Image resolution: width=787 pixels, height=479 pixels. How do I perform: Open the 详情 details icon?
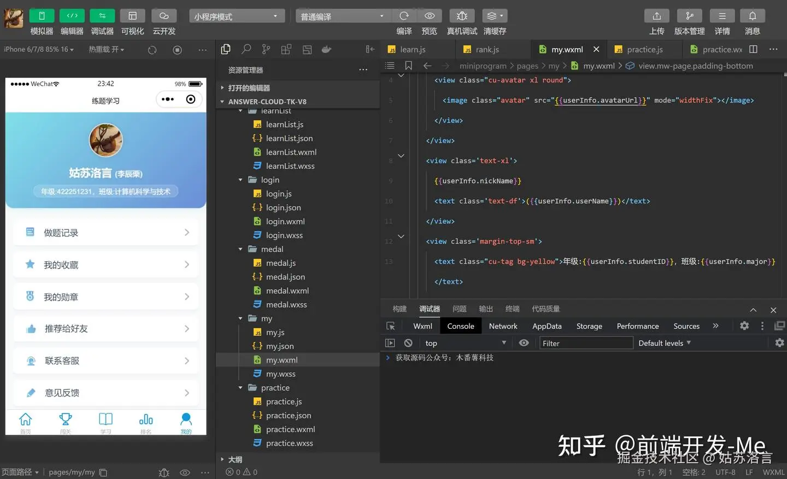tap(723, 16)
